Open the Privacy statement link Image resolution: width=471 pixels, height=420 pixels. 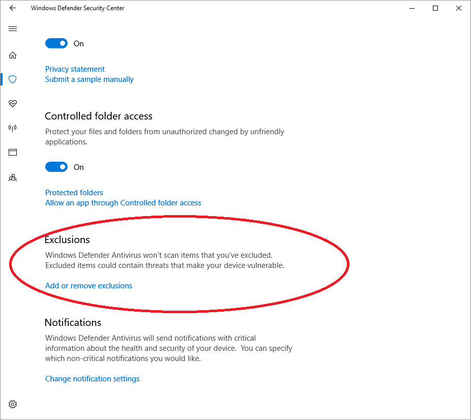point(75,69)
